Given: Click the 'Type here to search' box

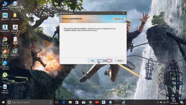Looking at the screenshot, I should (x=30, y=102).
